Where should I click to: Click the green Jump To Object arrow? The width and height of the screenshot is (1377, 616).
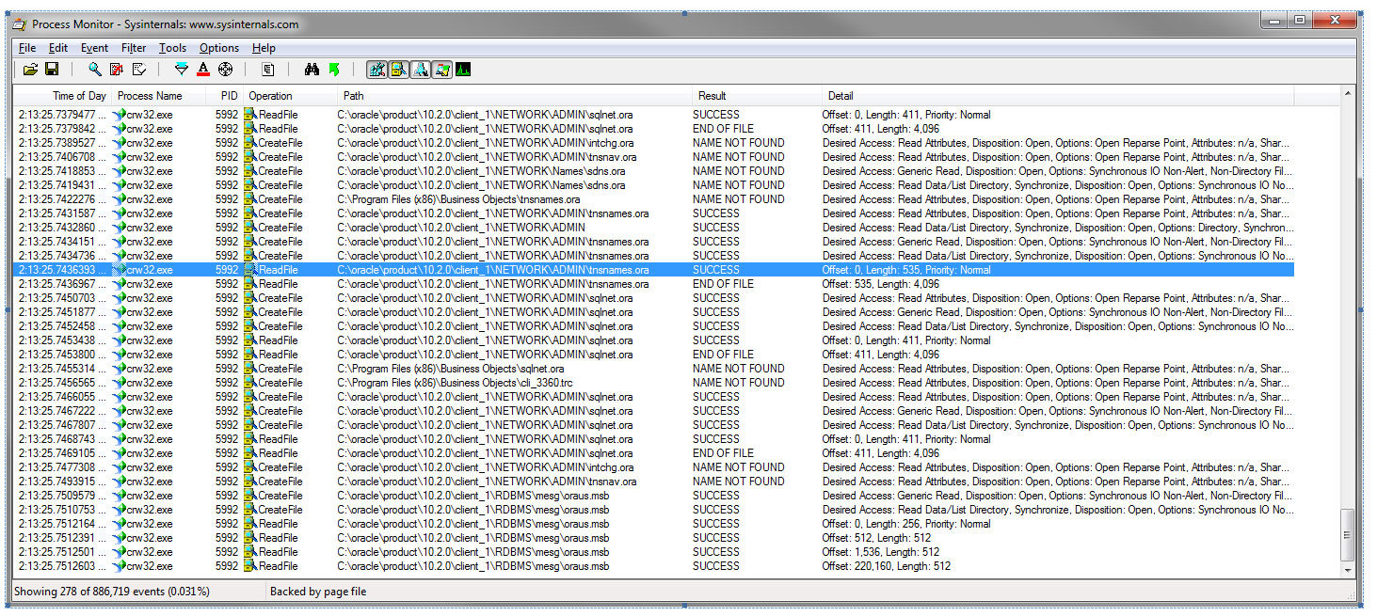click(x=333, y=70)
